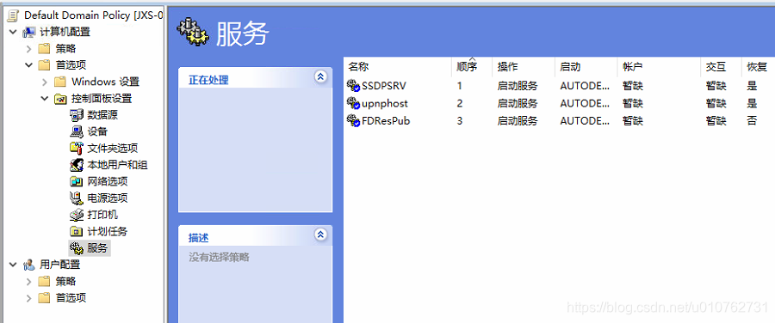Click the 网络选项 icon

77,181
